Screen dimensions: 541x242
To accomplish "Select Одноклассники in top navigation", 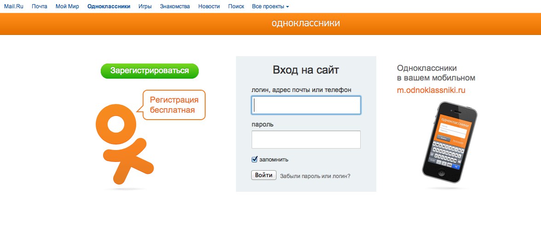I will 109,6.
